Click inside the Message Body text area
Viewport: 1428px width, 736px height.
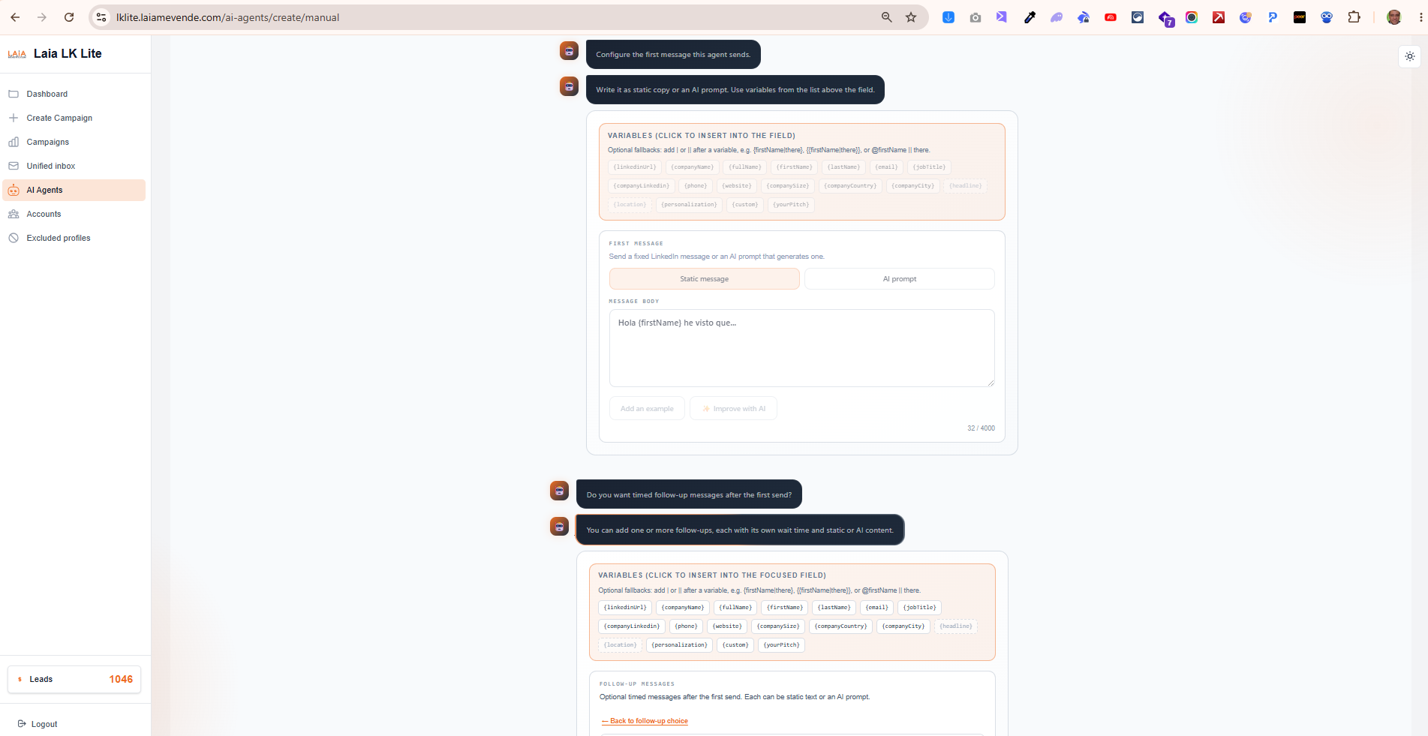pos(801,348)
